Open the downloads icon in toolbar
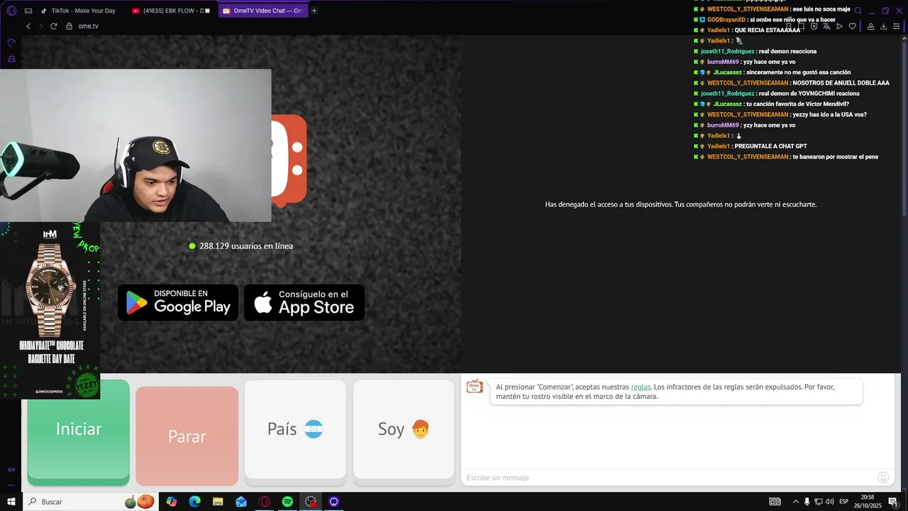908x511 pixels. pos(883,26)
